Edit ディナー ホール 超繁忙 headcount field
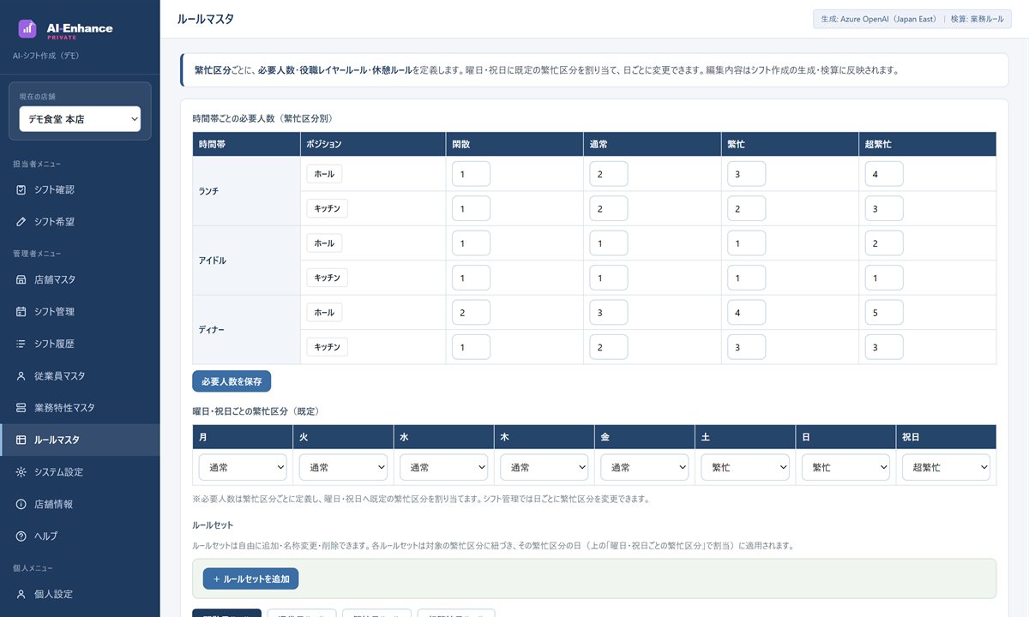The width and height of the screenshot is (1029, 617). tap(884, 312)
